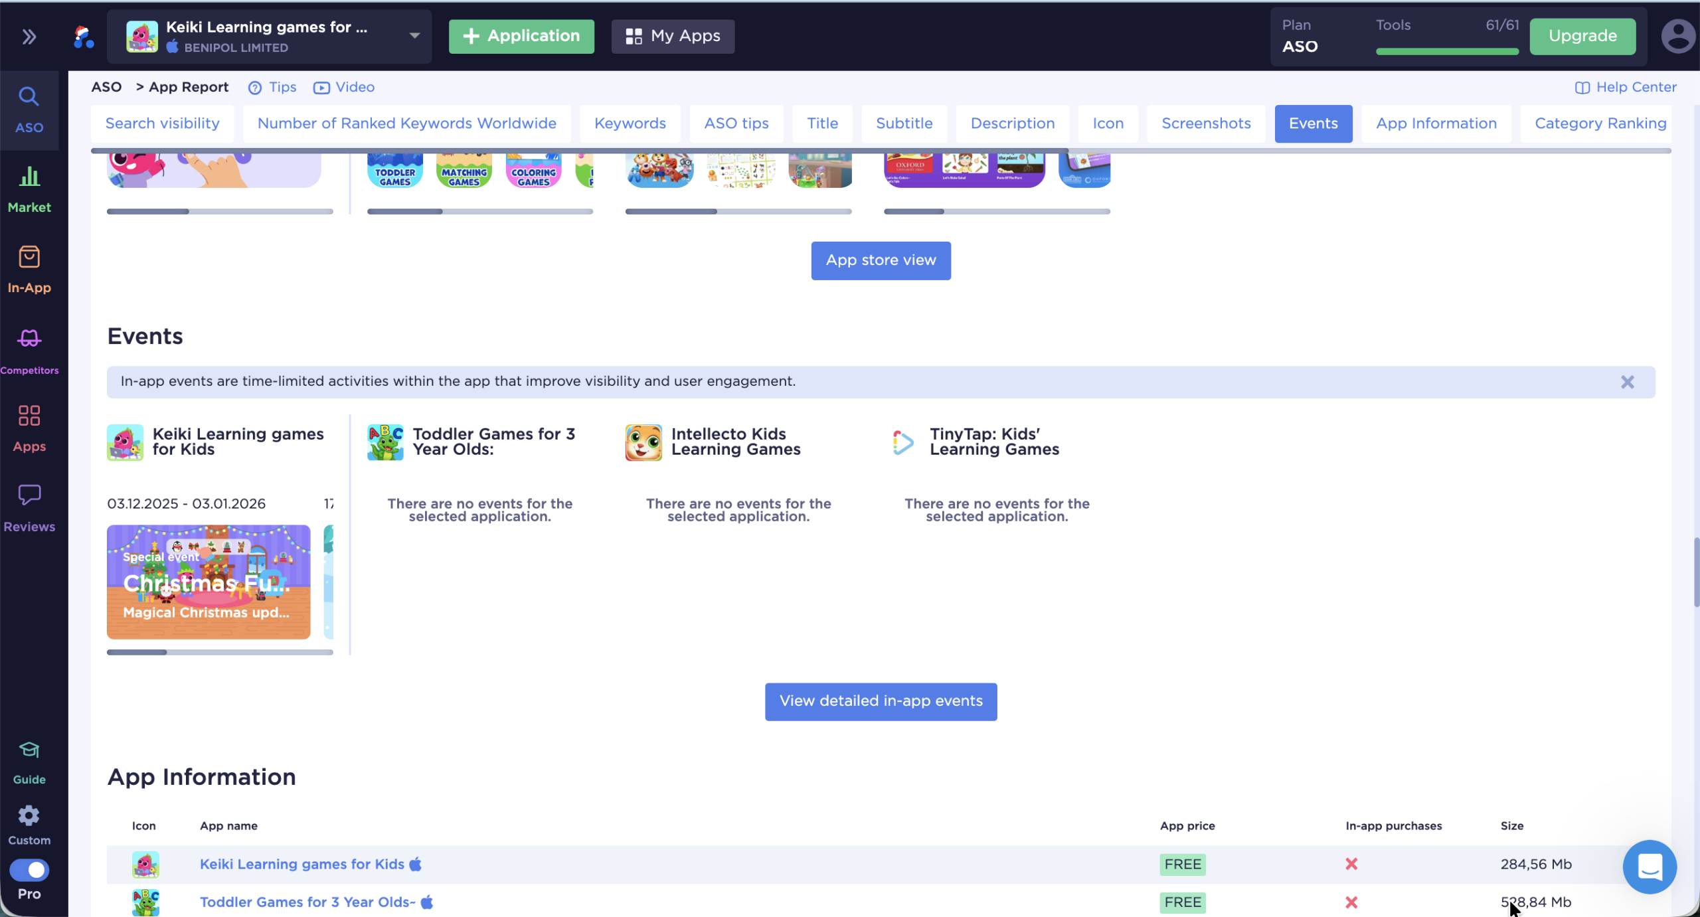Image resolution: width=1700 pixels, height=917 pixels.
Task: Open the Market chart icon
Action: point(29,177)
